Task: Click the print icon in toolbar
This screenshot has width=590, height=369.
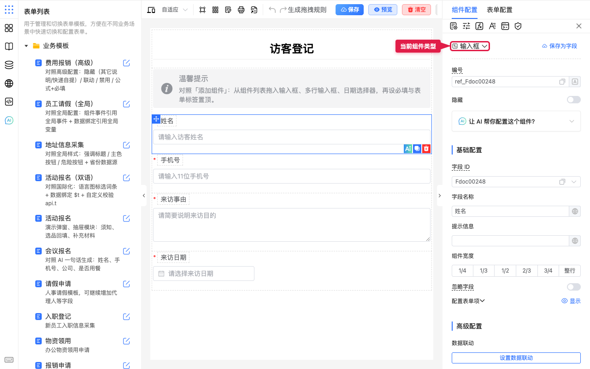Action: (241, 10)
